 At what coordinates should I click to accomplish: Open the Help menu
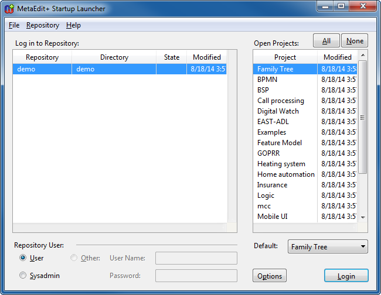[x=73, y=25]
